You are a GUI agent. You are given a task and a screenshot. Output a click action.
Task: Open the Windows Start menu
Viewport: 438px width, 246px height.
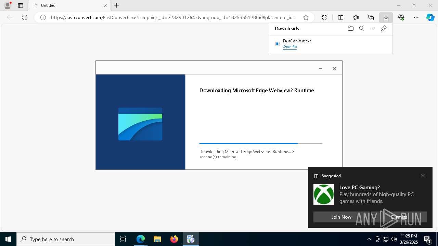(8, 239)
